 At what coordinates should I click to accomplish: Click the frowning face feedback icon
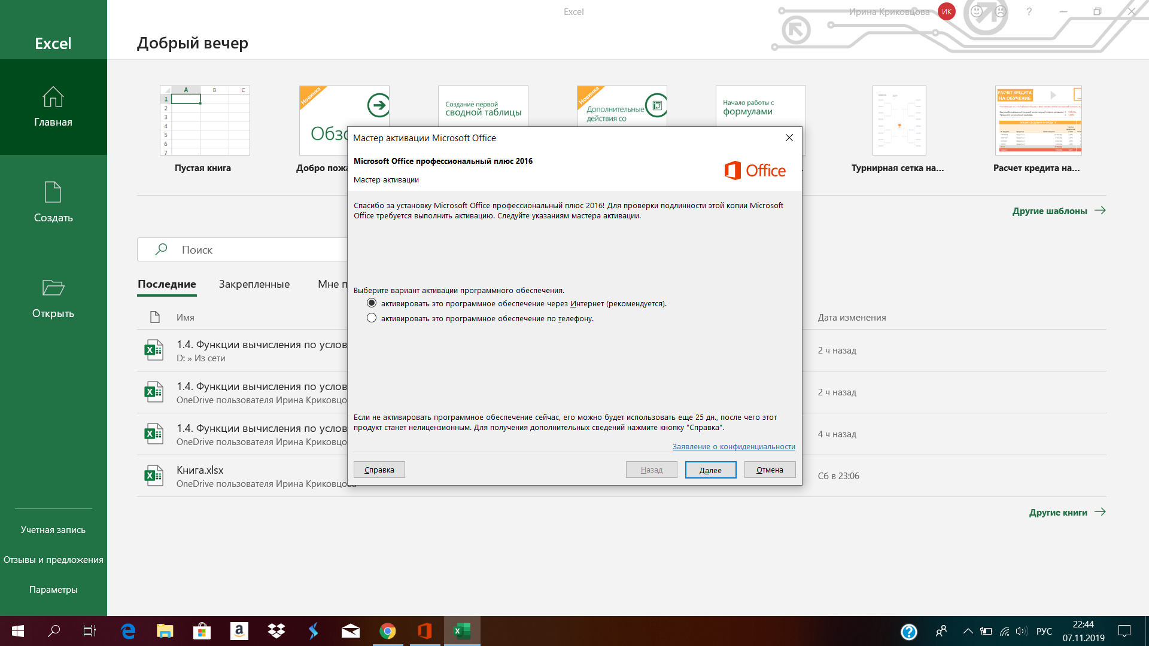pos(1000,11)
